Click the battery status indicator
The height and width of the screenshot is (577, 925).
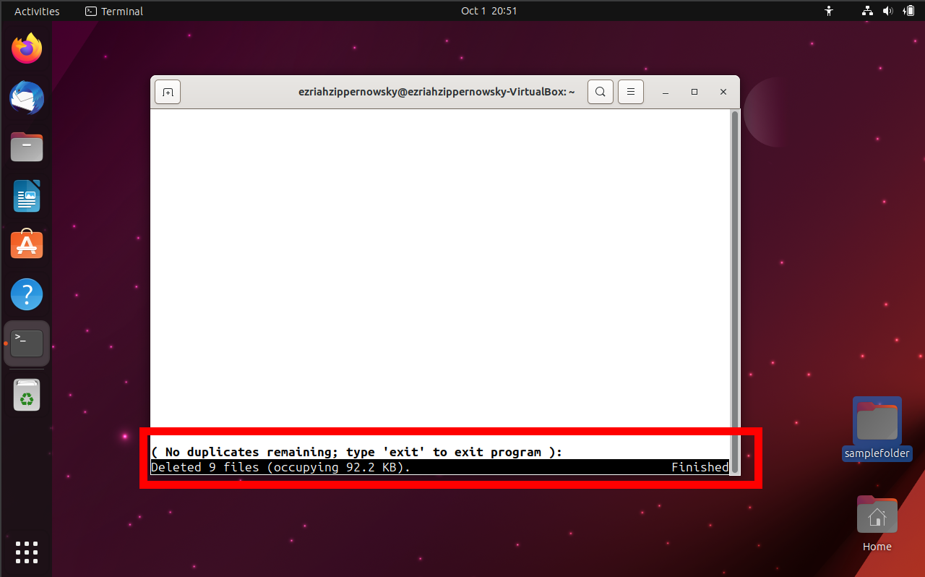908,11
